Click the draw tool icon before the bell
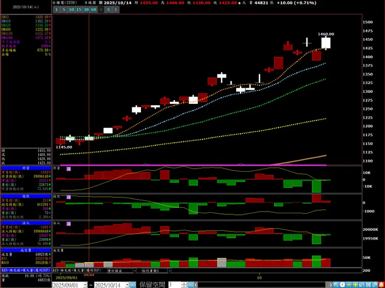The image size is (385, 288). (375, 285)
